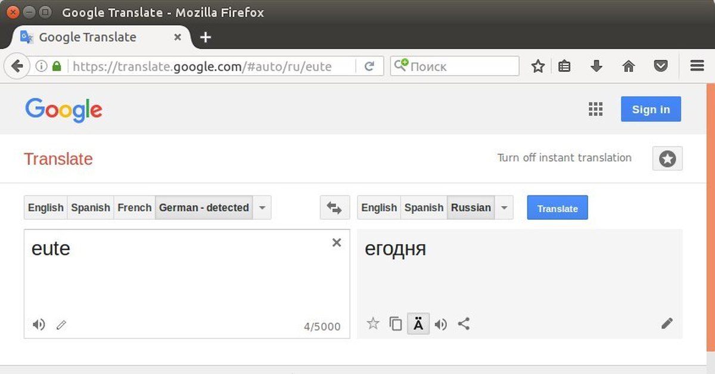
Task: Show bookmarks list in Firefox toolbar
Action: pyautogui.click(x=564, y=66)
